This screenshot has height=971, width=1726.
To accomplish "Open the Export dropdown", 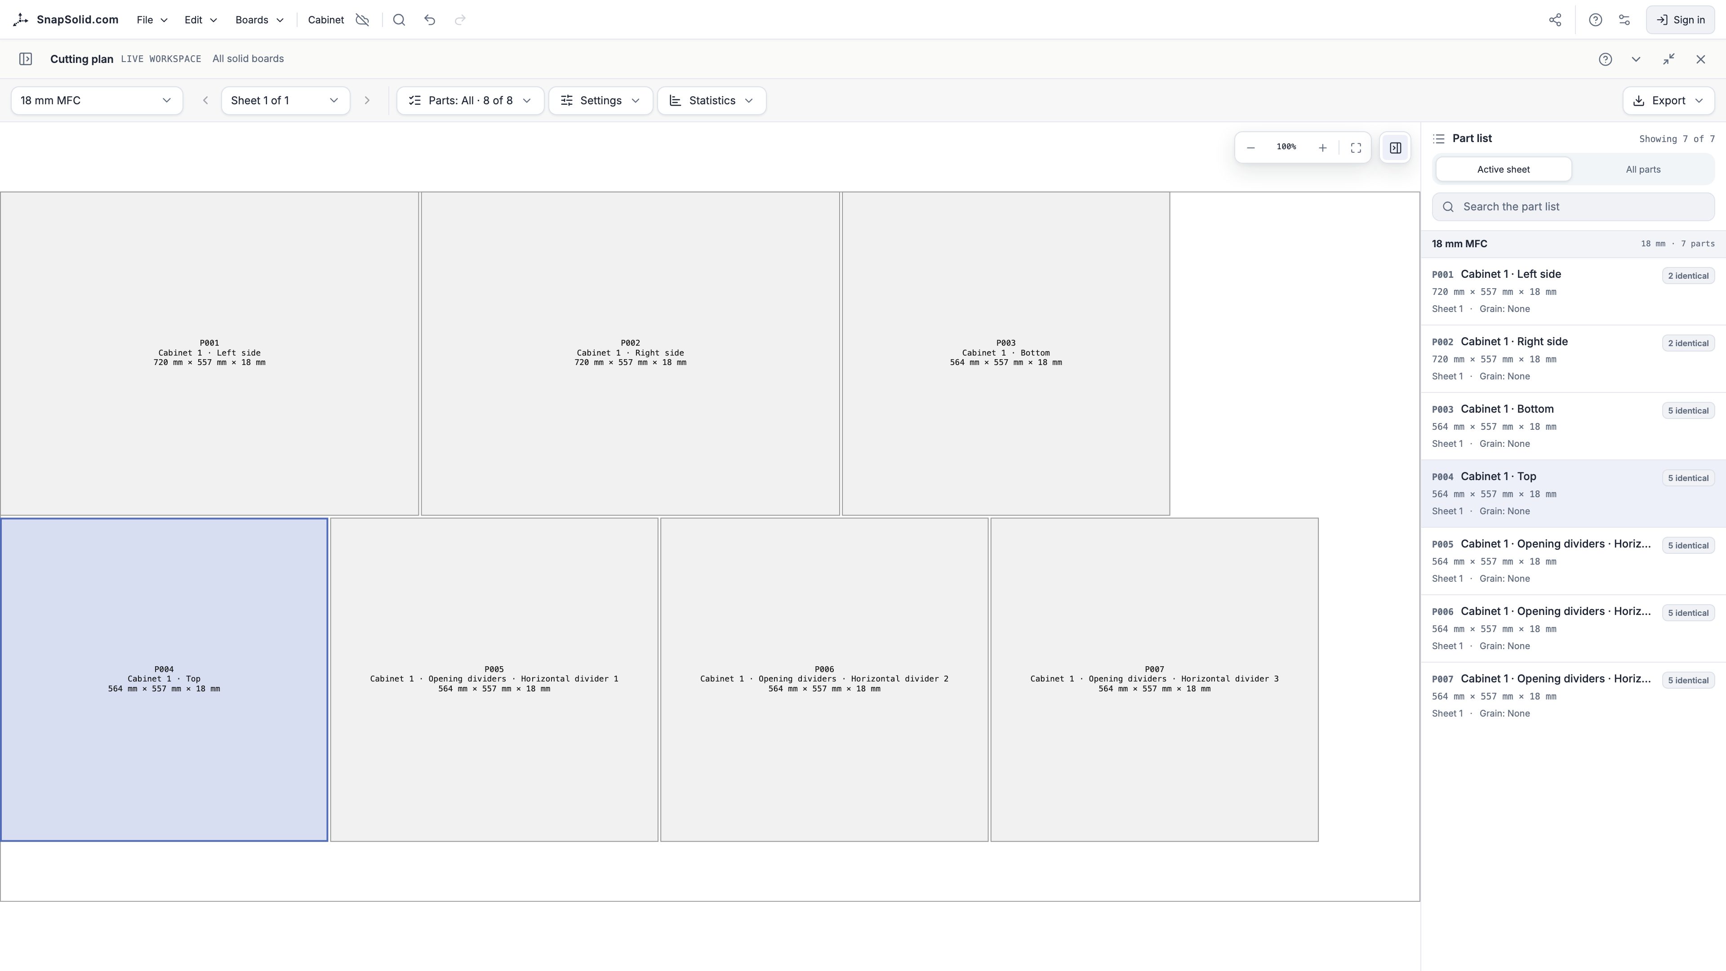I will [1668, 101].
